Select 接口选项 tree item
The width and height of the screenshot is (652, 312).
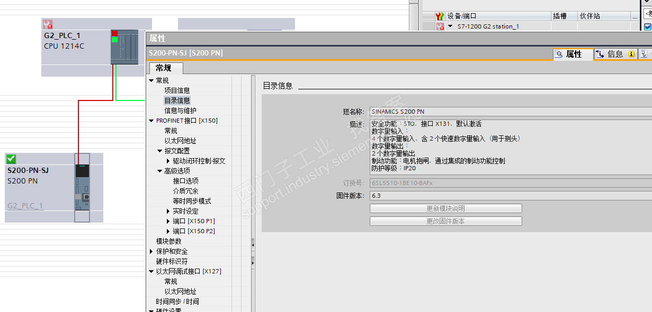tap(185, 181)
